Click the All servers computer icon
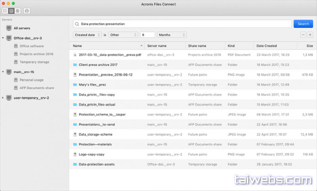This screenshot has width=317, height=191. [9, 28]
